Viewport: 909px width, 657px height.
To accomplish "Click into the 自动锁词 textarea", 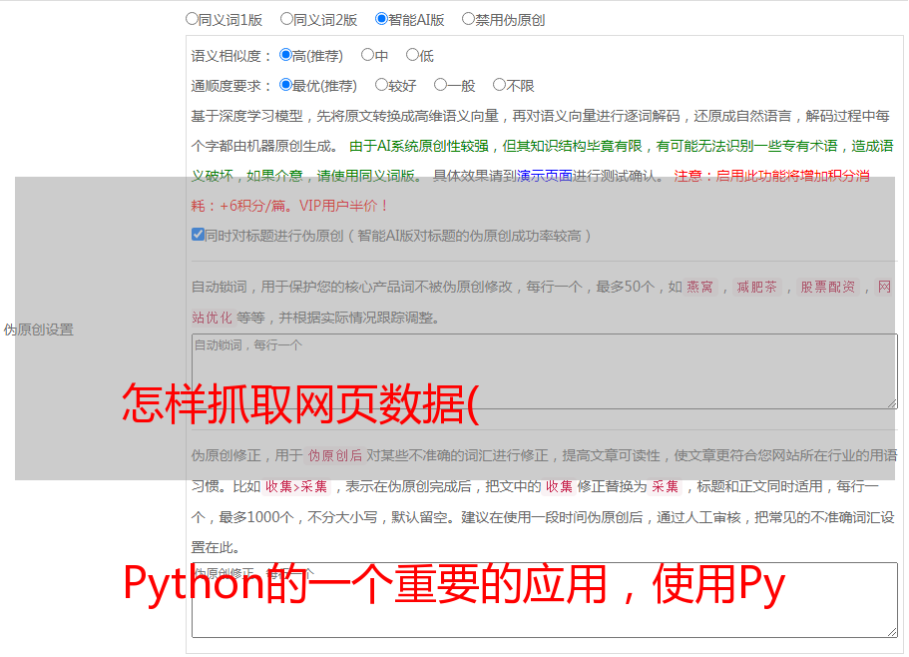I will [545, 371].
